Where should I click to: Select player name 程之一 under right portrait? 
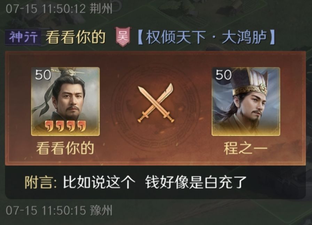coord(245,148)
